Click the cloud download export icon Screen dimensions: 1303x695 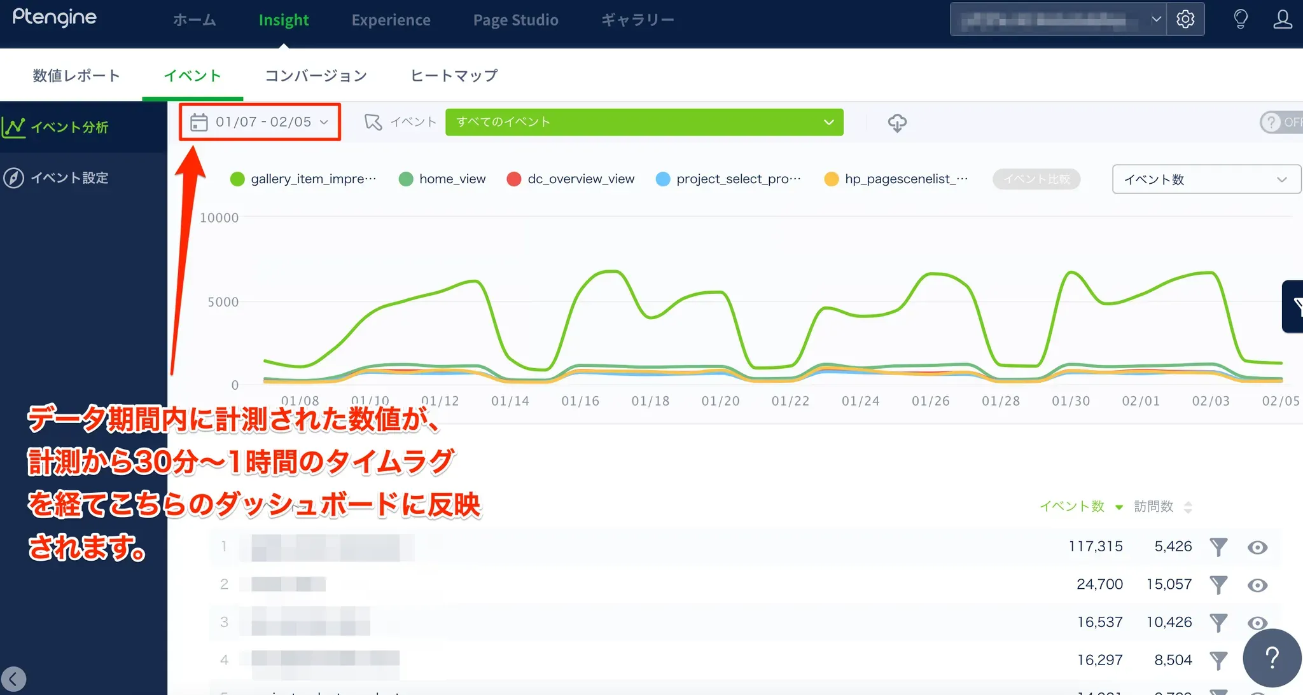pyautogui.click(x=897, y=122)
